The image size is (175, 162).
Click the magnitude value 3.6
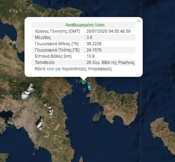[89, 38]
